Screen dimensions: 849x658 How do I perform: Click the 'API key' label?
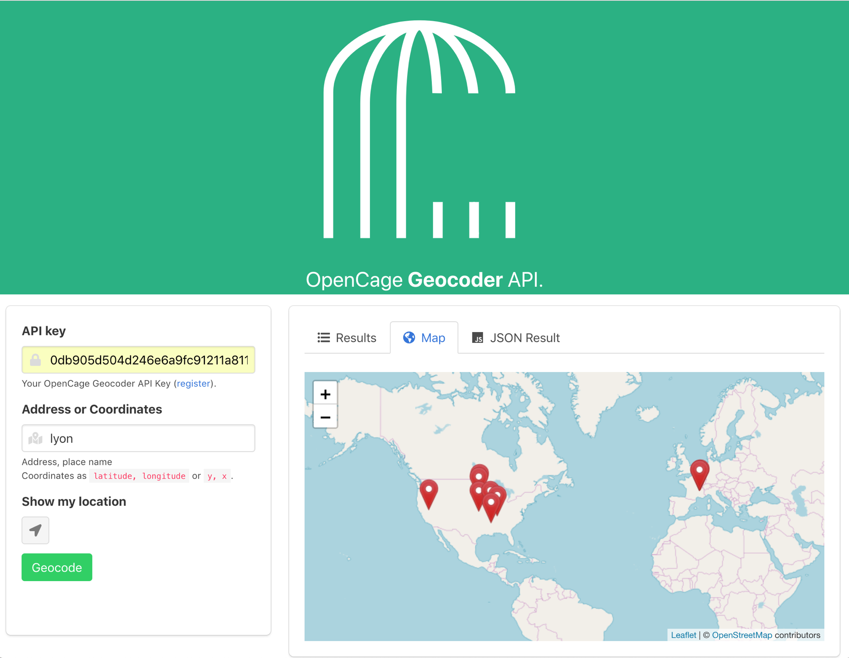pyautogui.click(x=44, y=331)
